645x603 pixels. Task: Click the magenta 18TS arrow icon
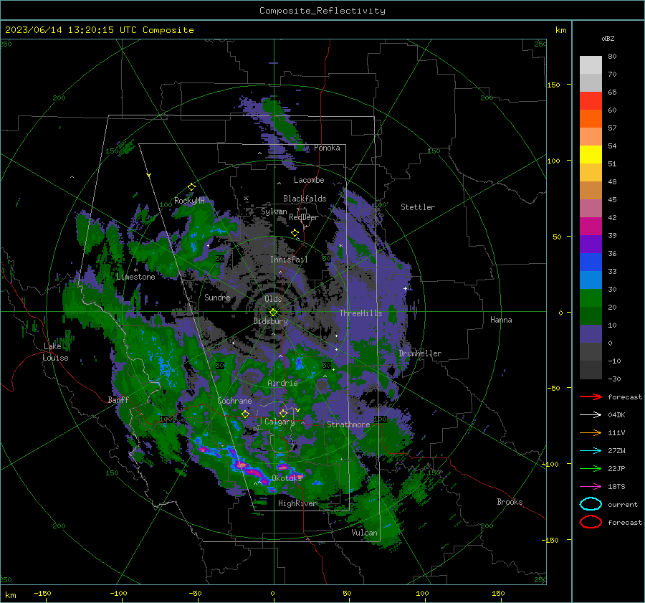591,486
